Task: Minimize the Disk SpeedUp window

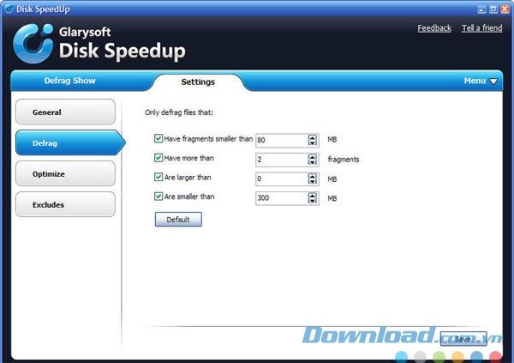Action: (481, 9)
